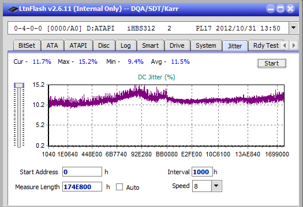Click the Interval input field
Screen dimensions: 303x207
click(202, 172)
